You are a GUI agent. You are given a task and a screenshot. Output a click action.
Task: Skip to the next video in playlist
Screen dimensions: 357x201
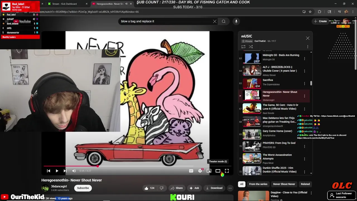pos(65,171)
